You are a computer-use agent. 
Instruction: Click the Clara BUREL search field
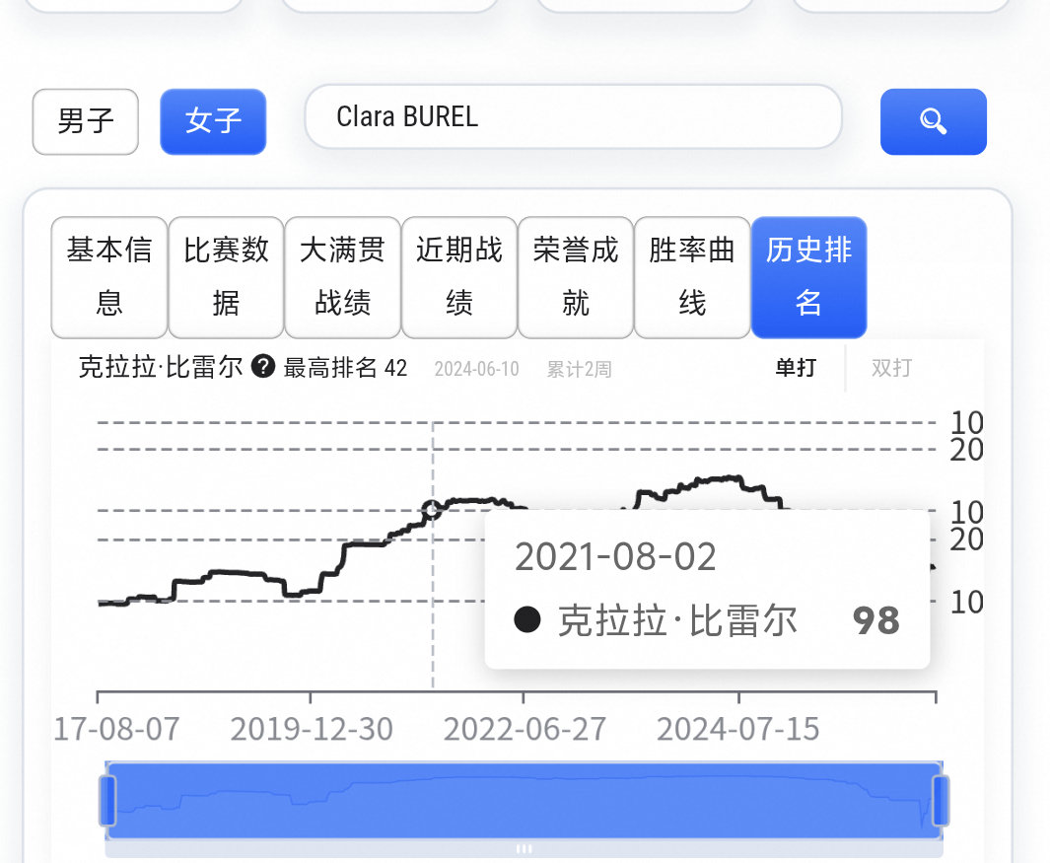573,117
